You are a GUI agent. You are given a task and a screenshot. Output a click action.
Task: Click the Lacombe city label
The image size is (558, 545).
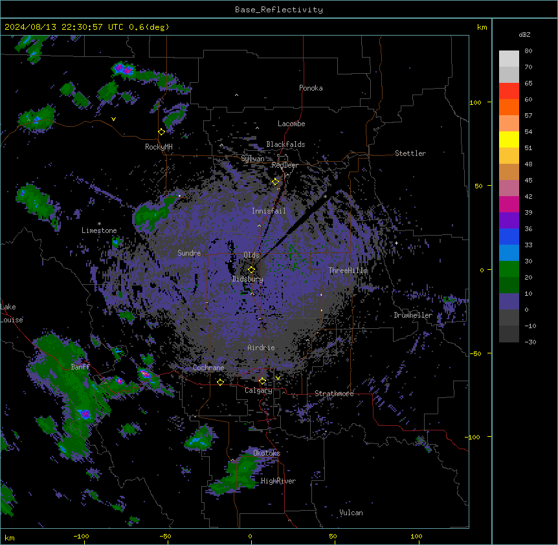(x=291, y=124)
